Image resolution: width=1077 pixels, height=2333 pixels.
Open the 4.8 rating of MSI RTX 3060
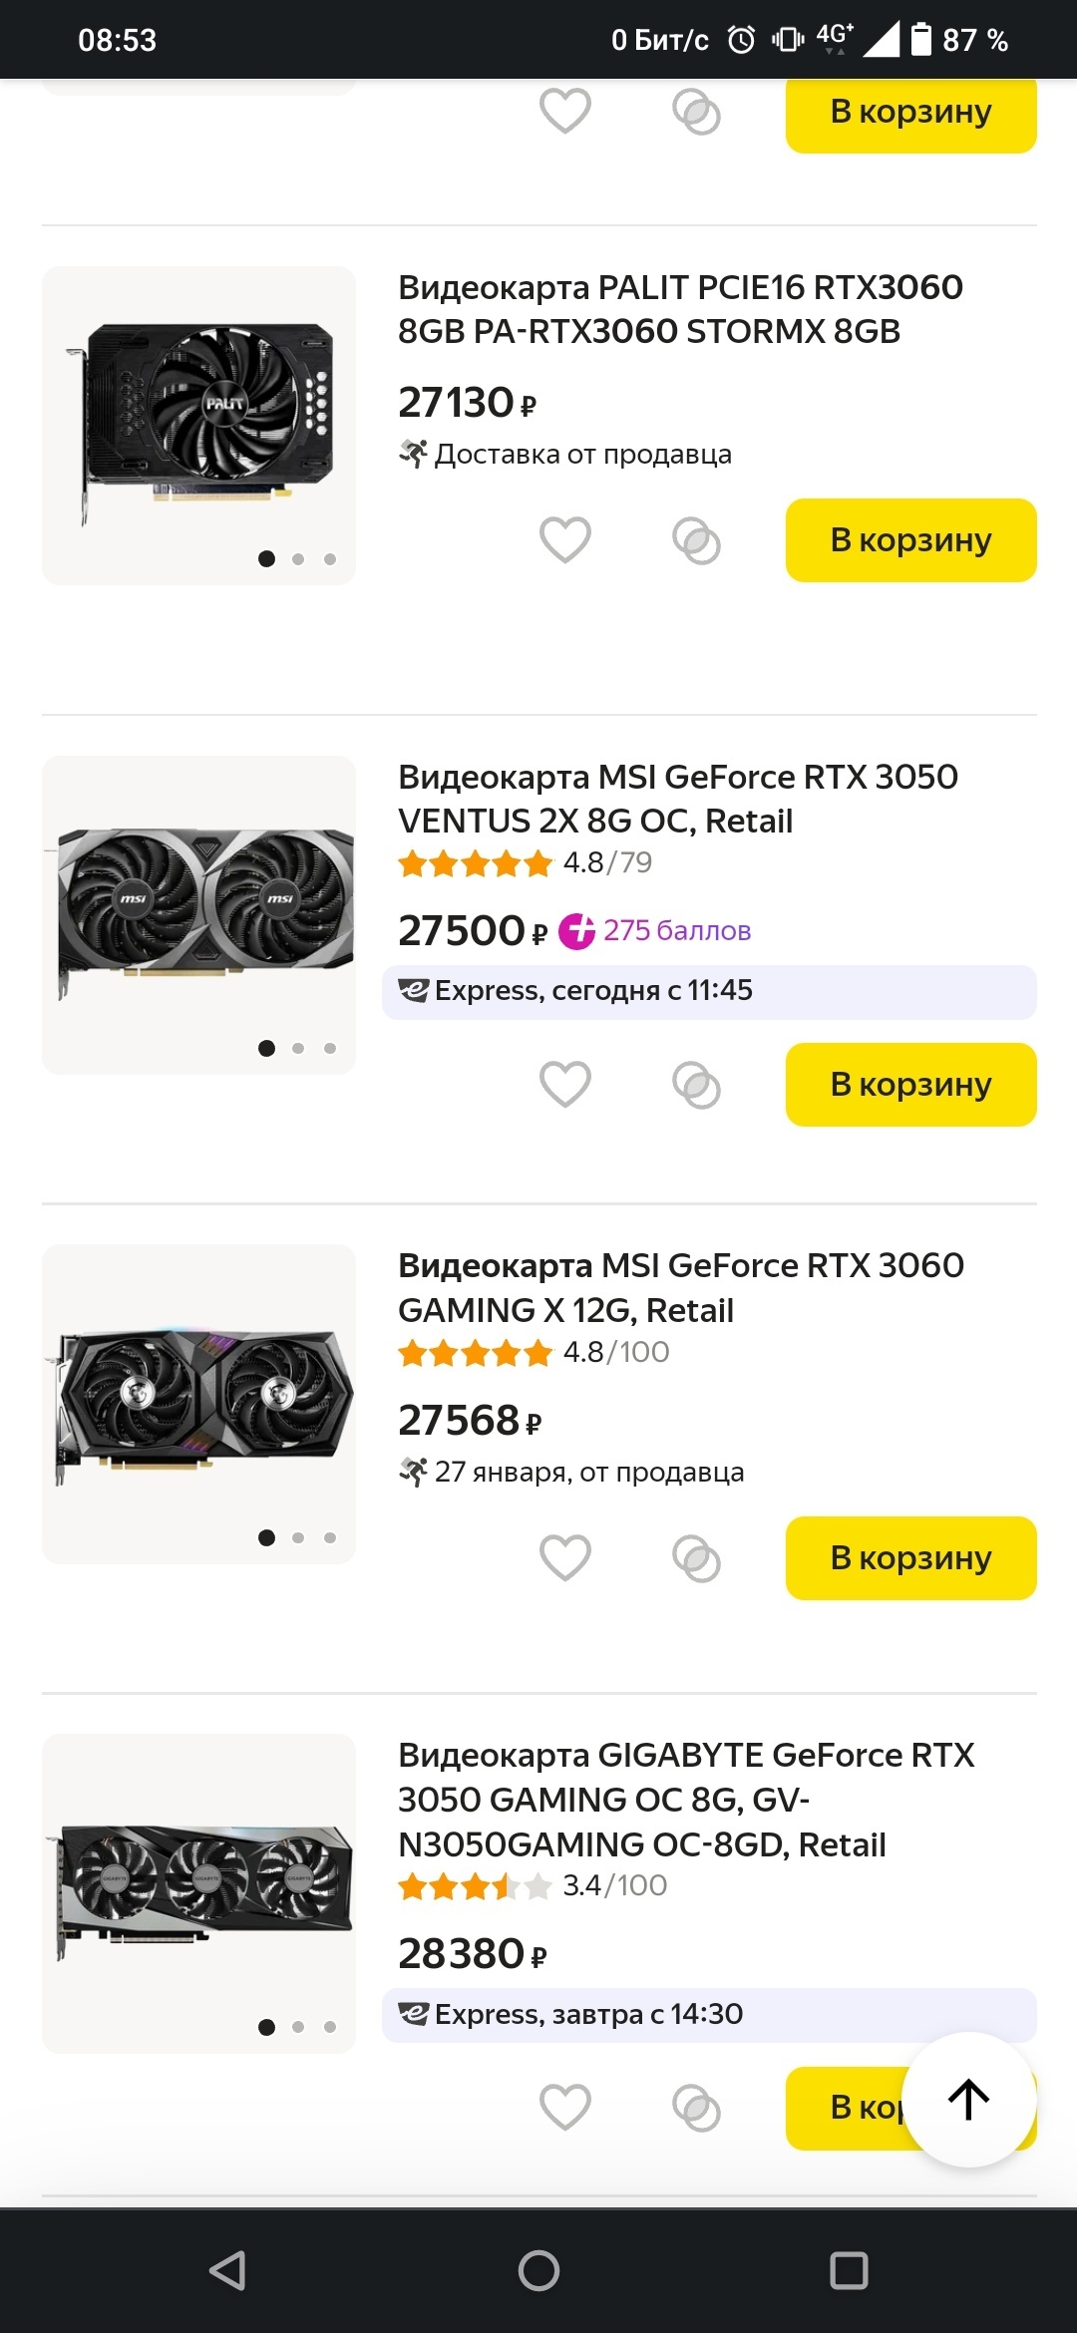(x=534, y=1353)
